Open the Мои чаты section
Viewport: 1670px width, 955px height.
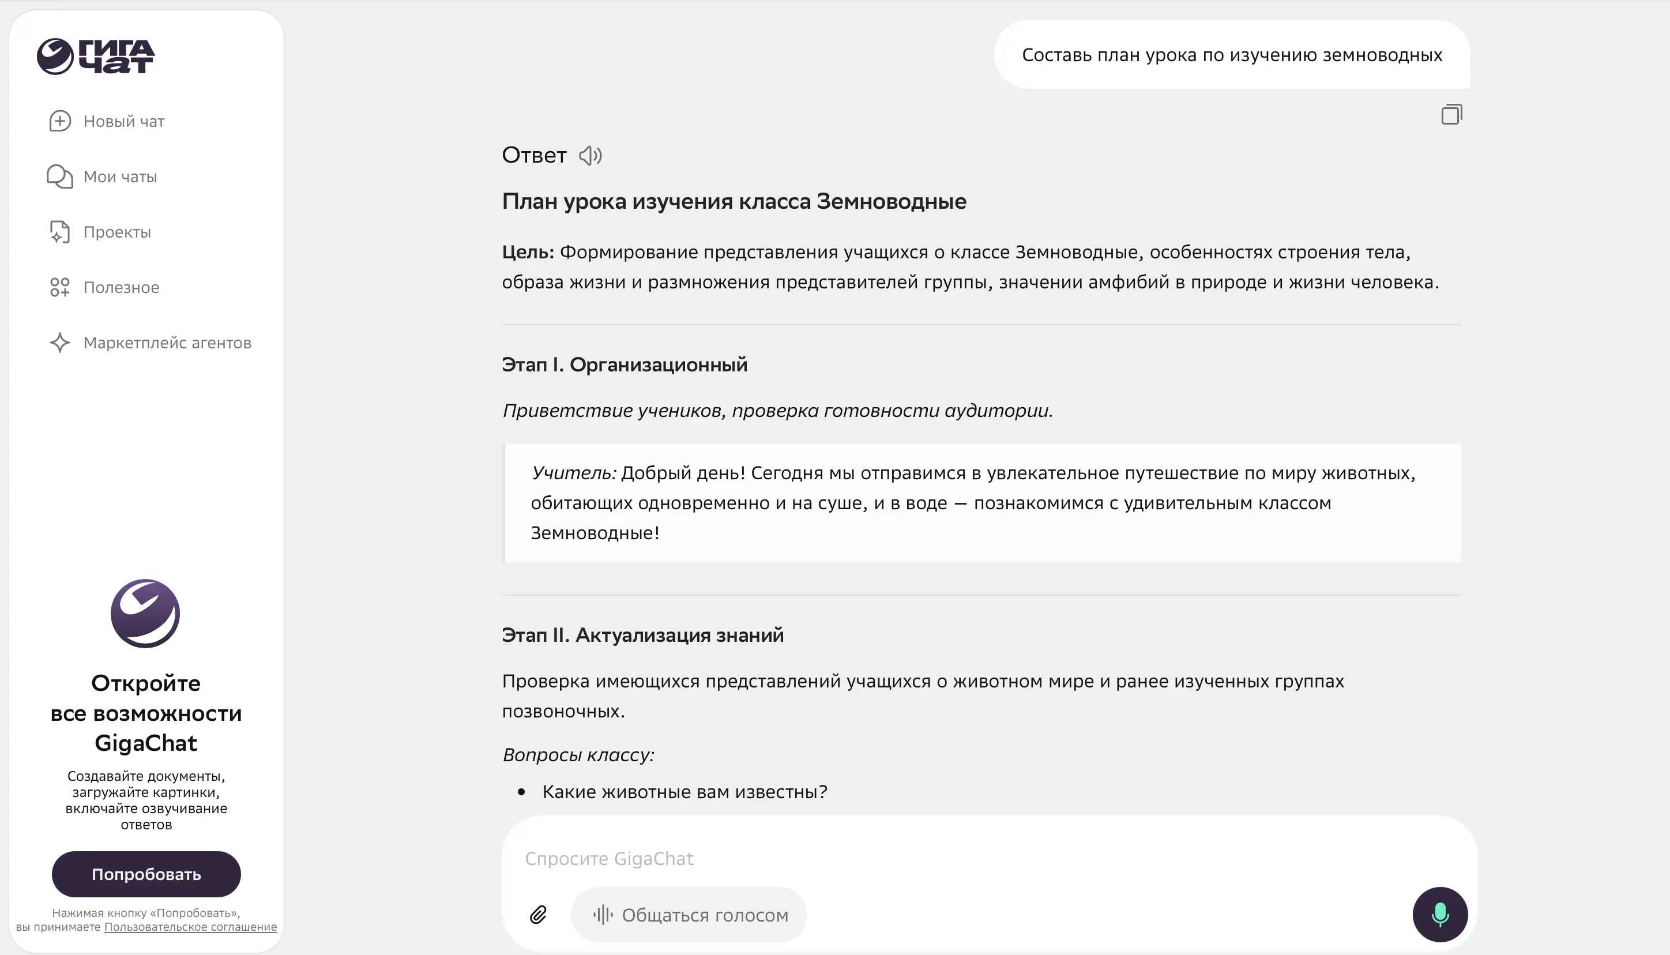tap(120, 176)
